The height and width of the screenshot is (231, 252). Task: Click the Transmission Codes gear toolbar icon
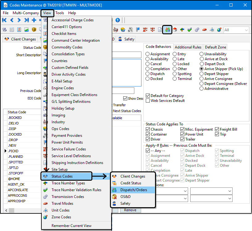(x=197, y=30)
